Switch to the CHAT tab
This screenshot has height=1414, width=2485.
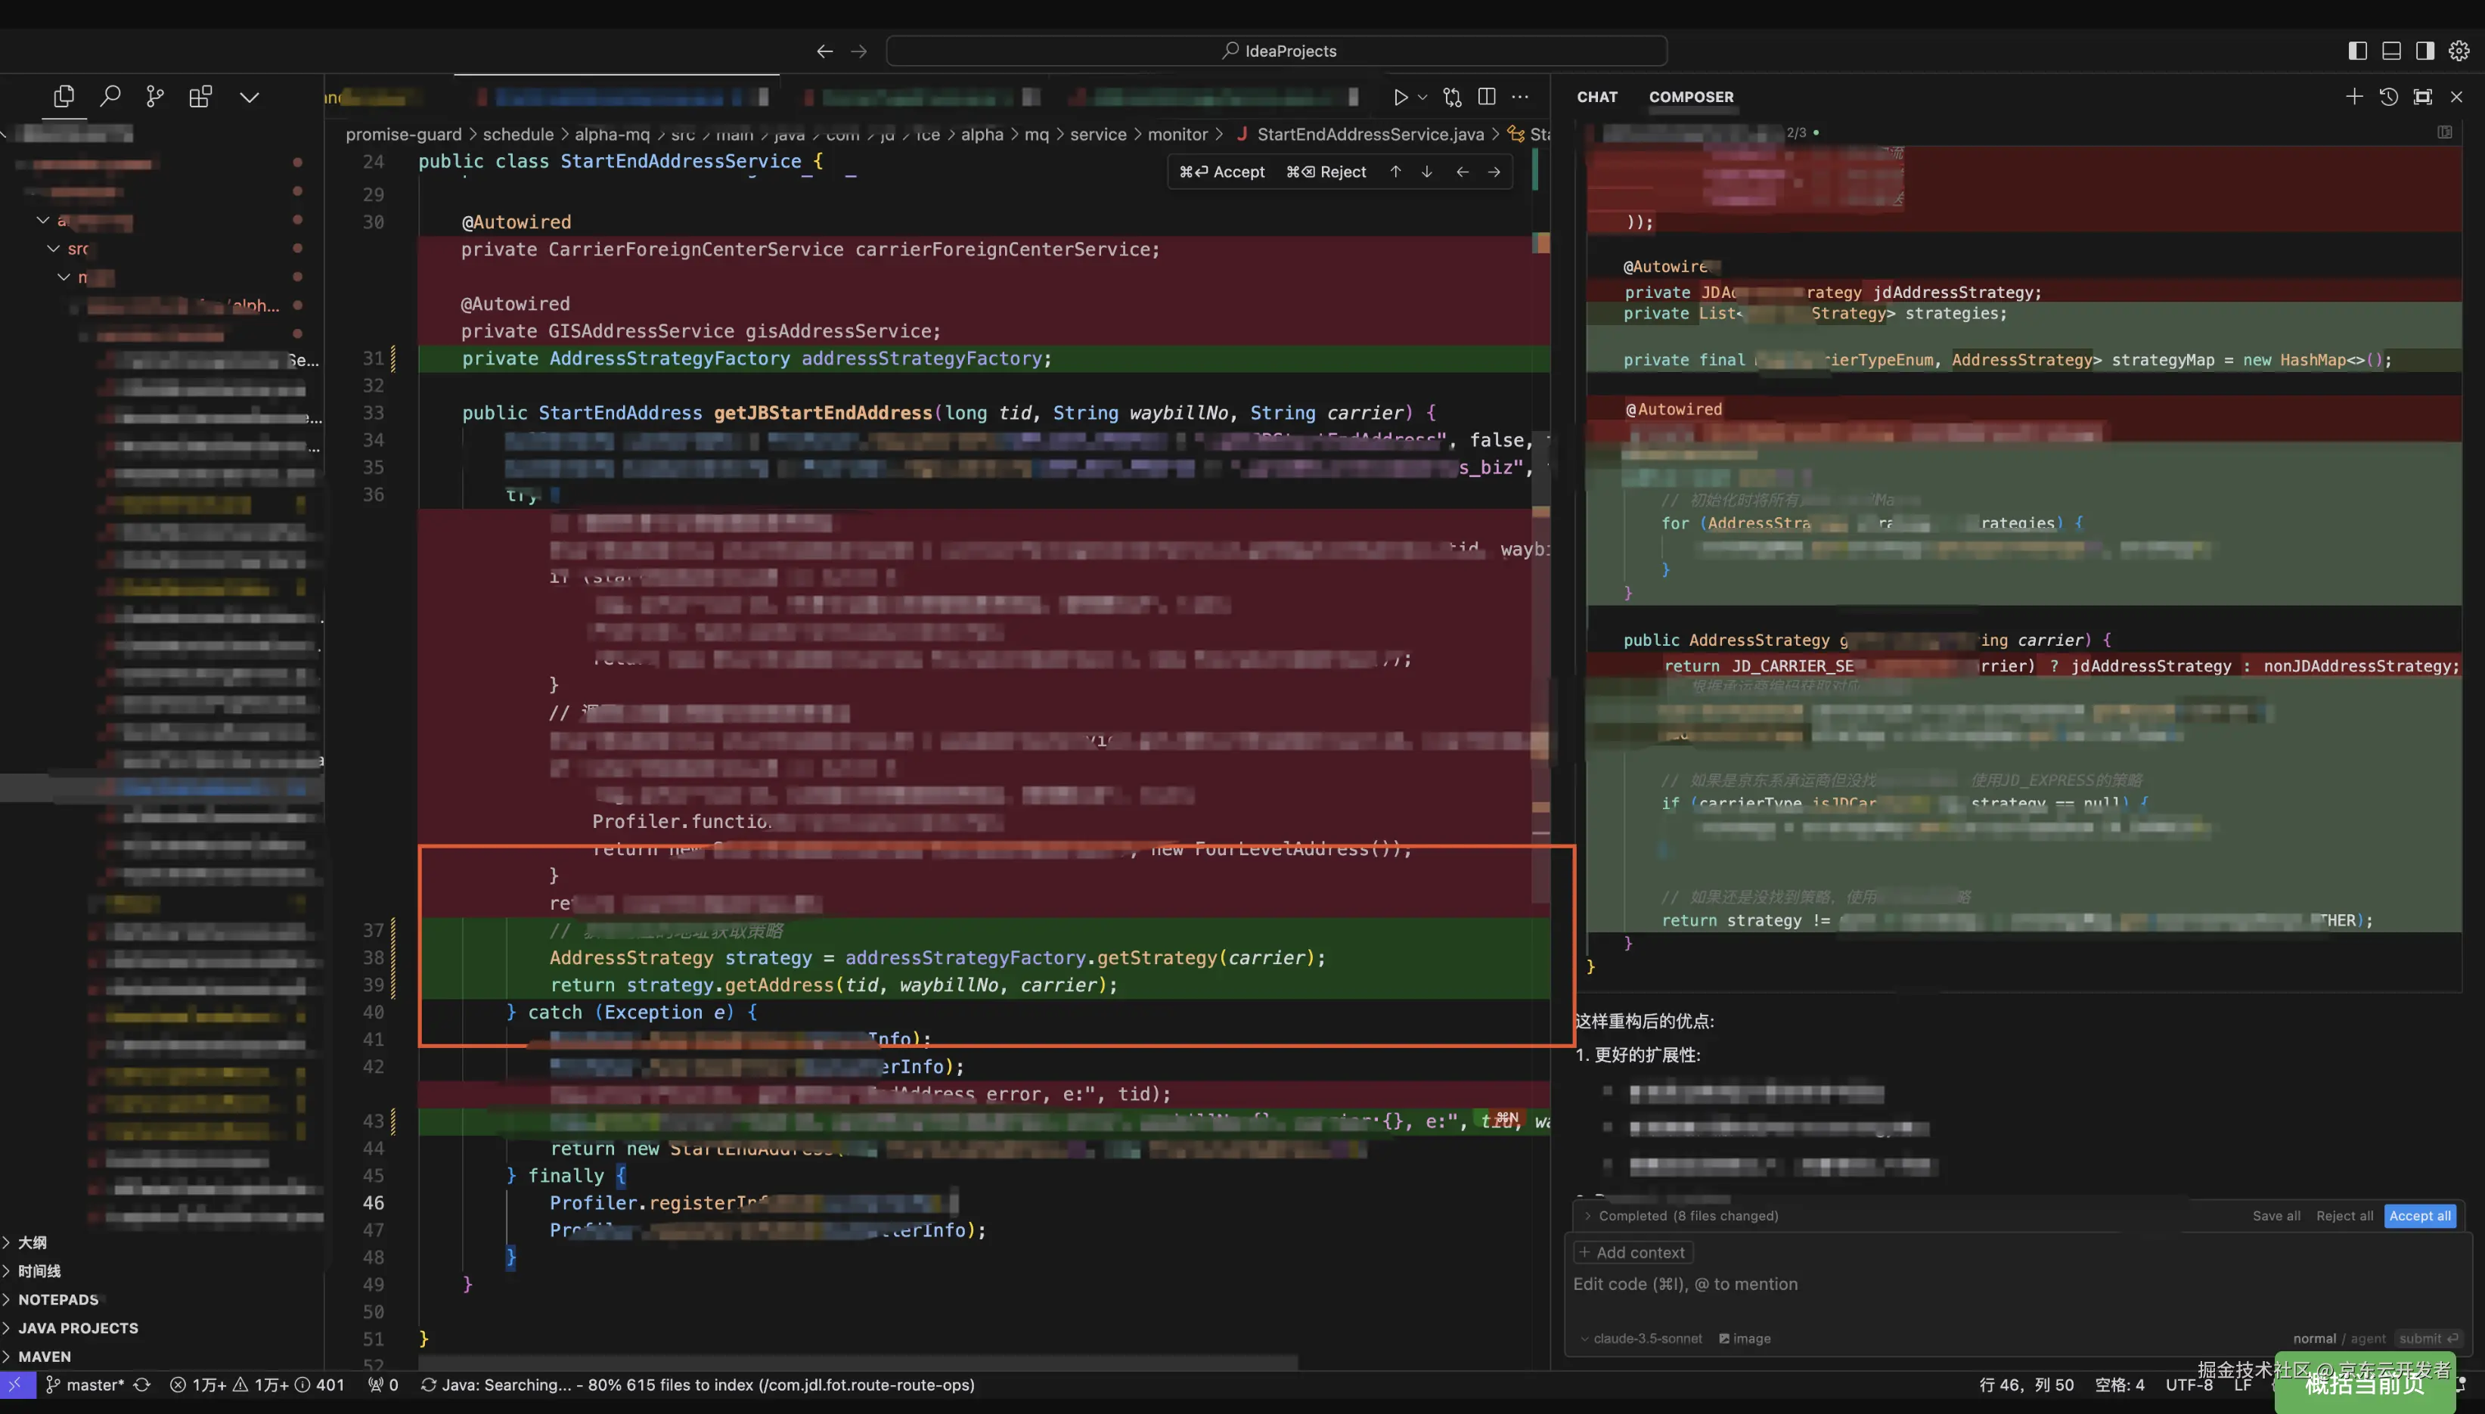coord(1596,97)
